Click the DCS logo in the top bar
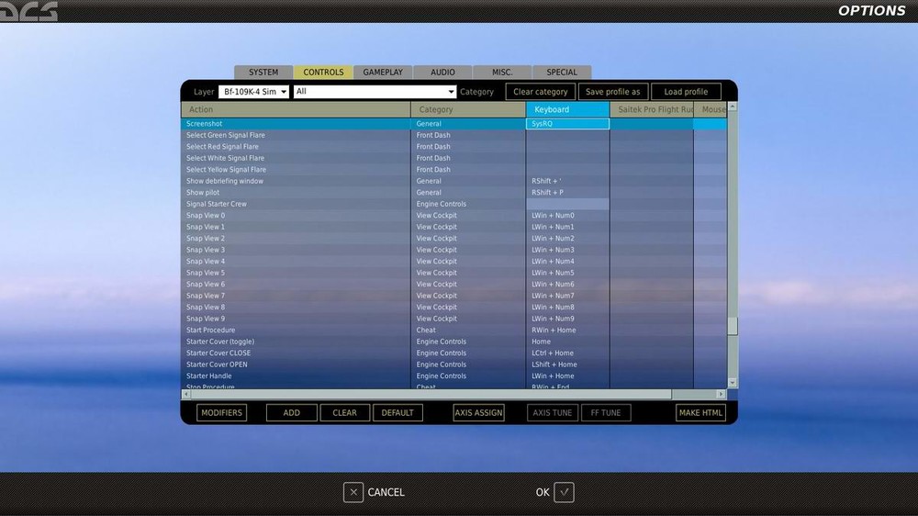Image resolution: width=918 pixels, height=516 pixels. pos(28,11)
